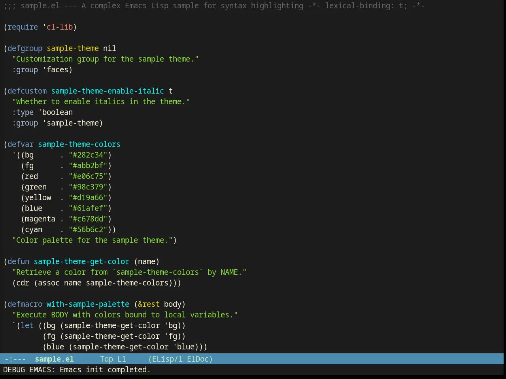Viewport: 506px width, 379px height.
Task: Click the &rest keyword
Action: point(149,304)
